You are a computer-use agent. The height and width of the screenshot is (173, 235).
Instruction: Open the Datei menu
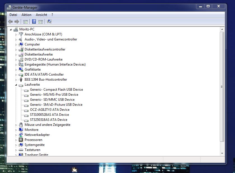pos(13,15)
